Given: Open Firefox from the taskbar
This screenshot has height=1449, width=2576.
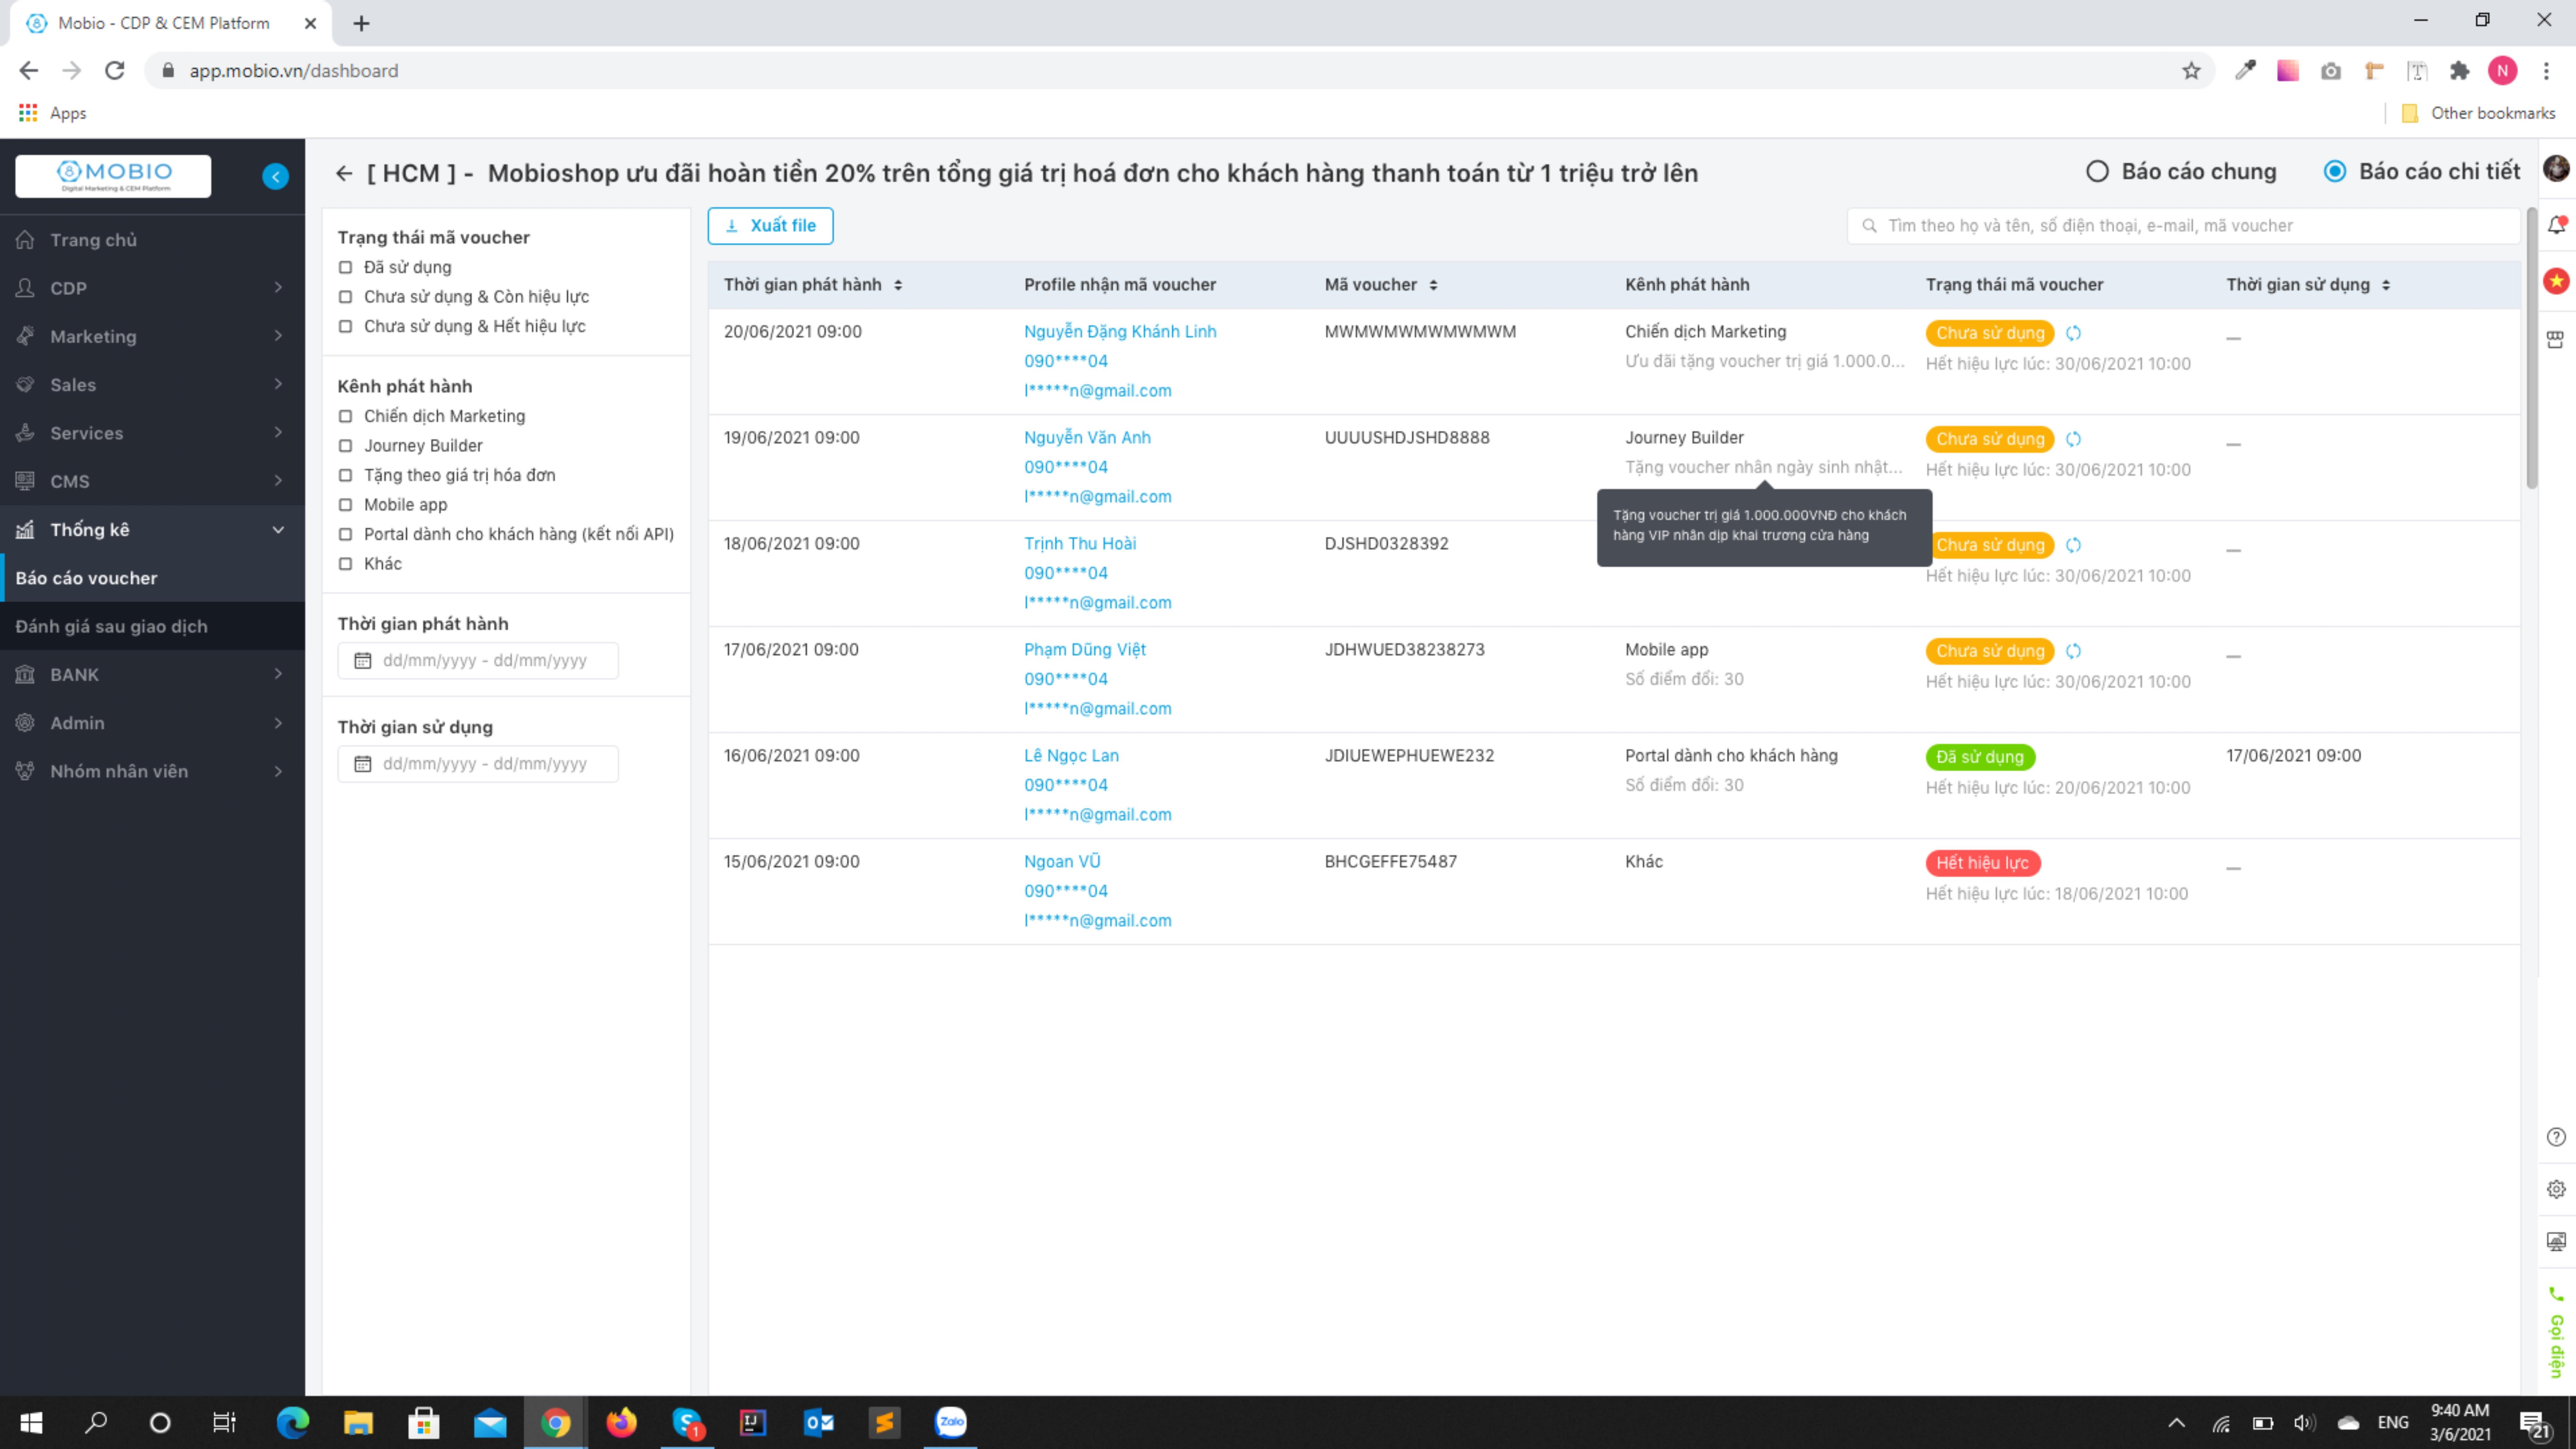Looking at the screenshot, I should coord(621,1422).
